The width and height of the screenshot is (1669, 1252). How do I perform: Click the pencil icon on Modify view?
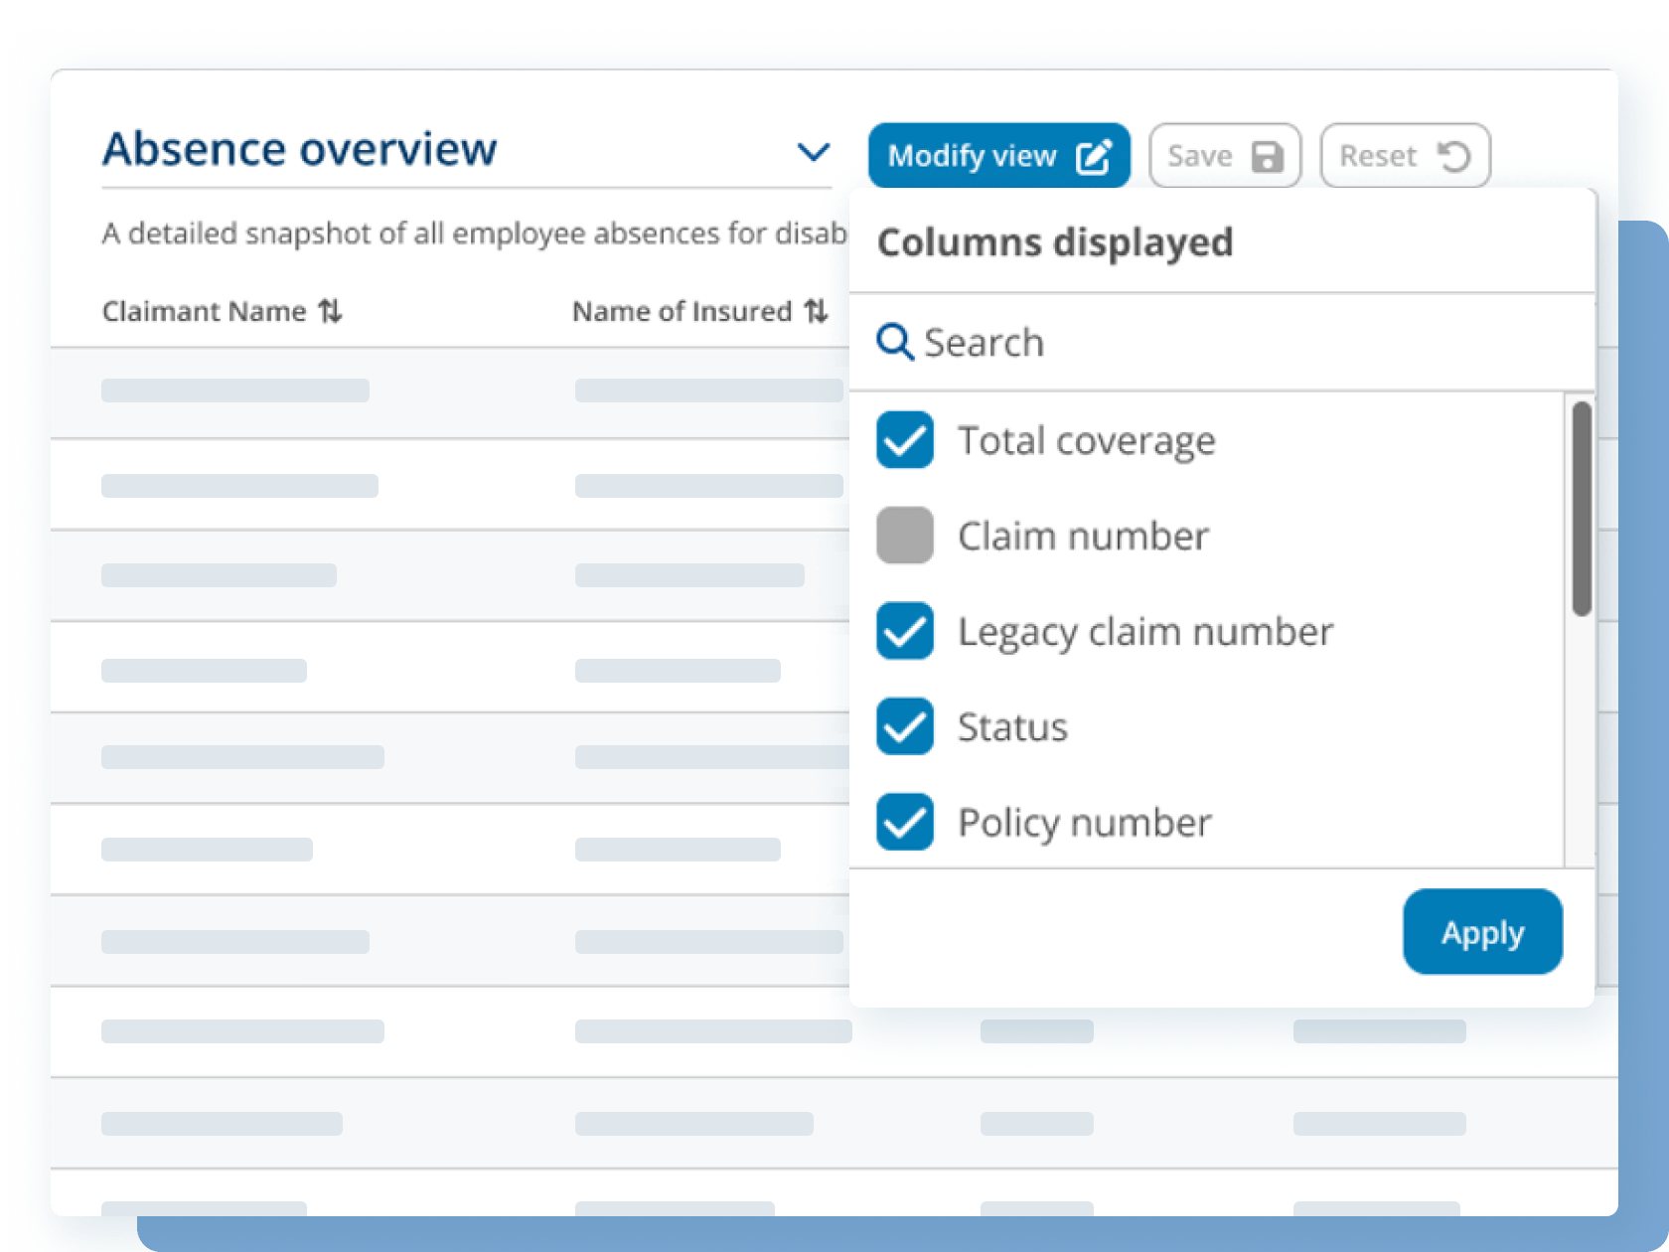tap(1094, 155)
